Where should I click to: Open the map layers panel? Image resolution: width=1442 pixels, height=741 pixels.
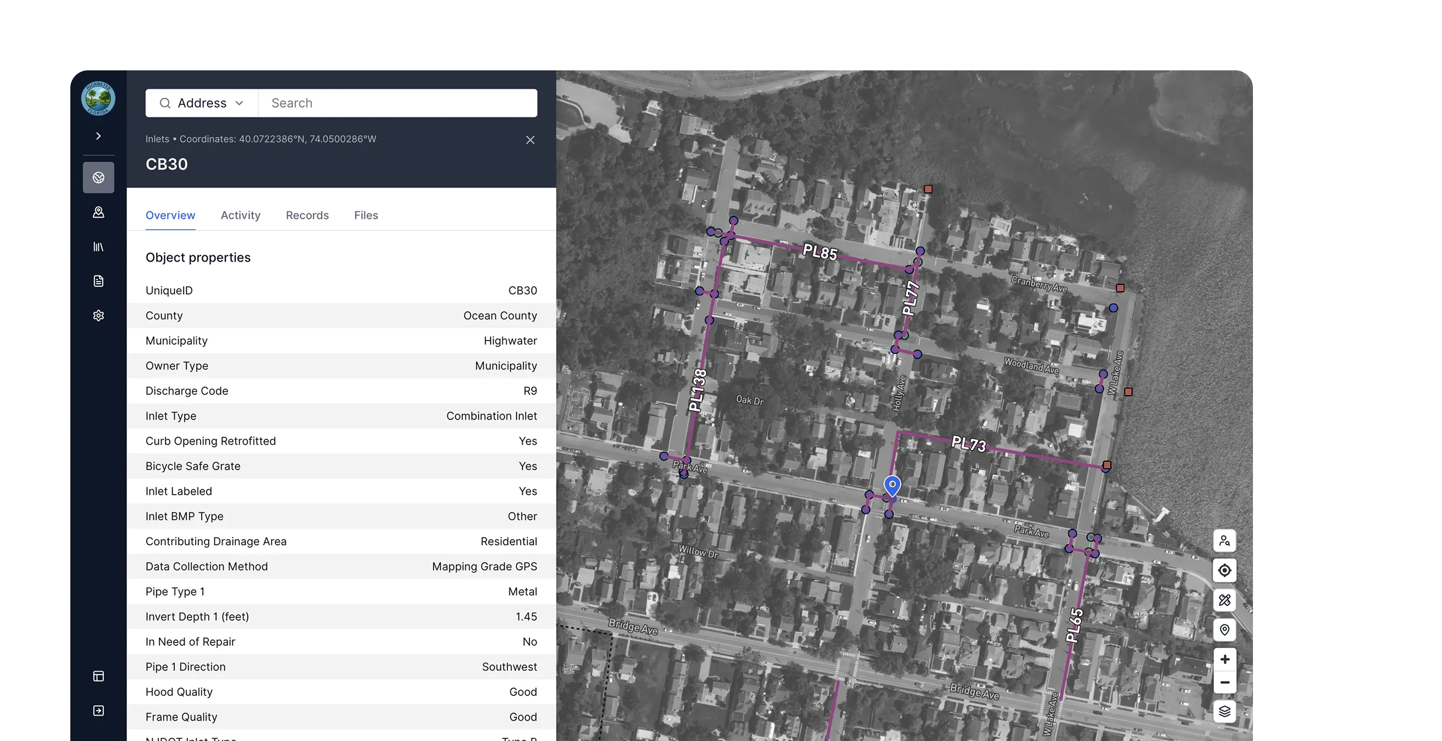coord(1224,711)
